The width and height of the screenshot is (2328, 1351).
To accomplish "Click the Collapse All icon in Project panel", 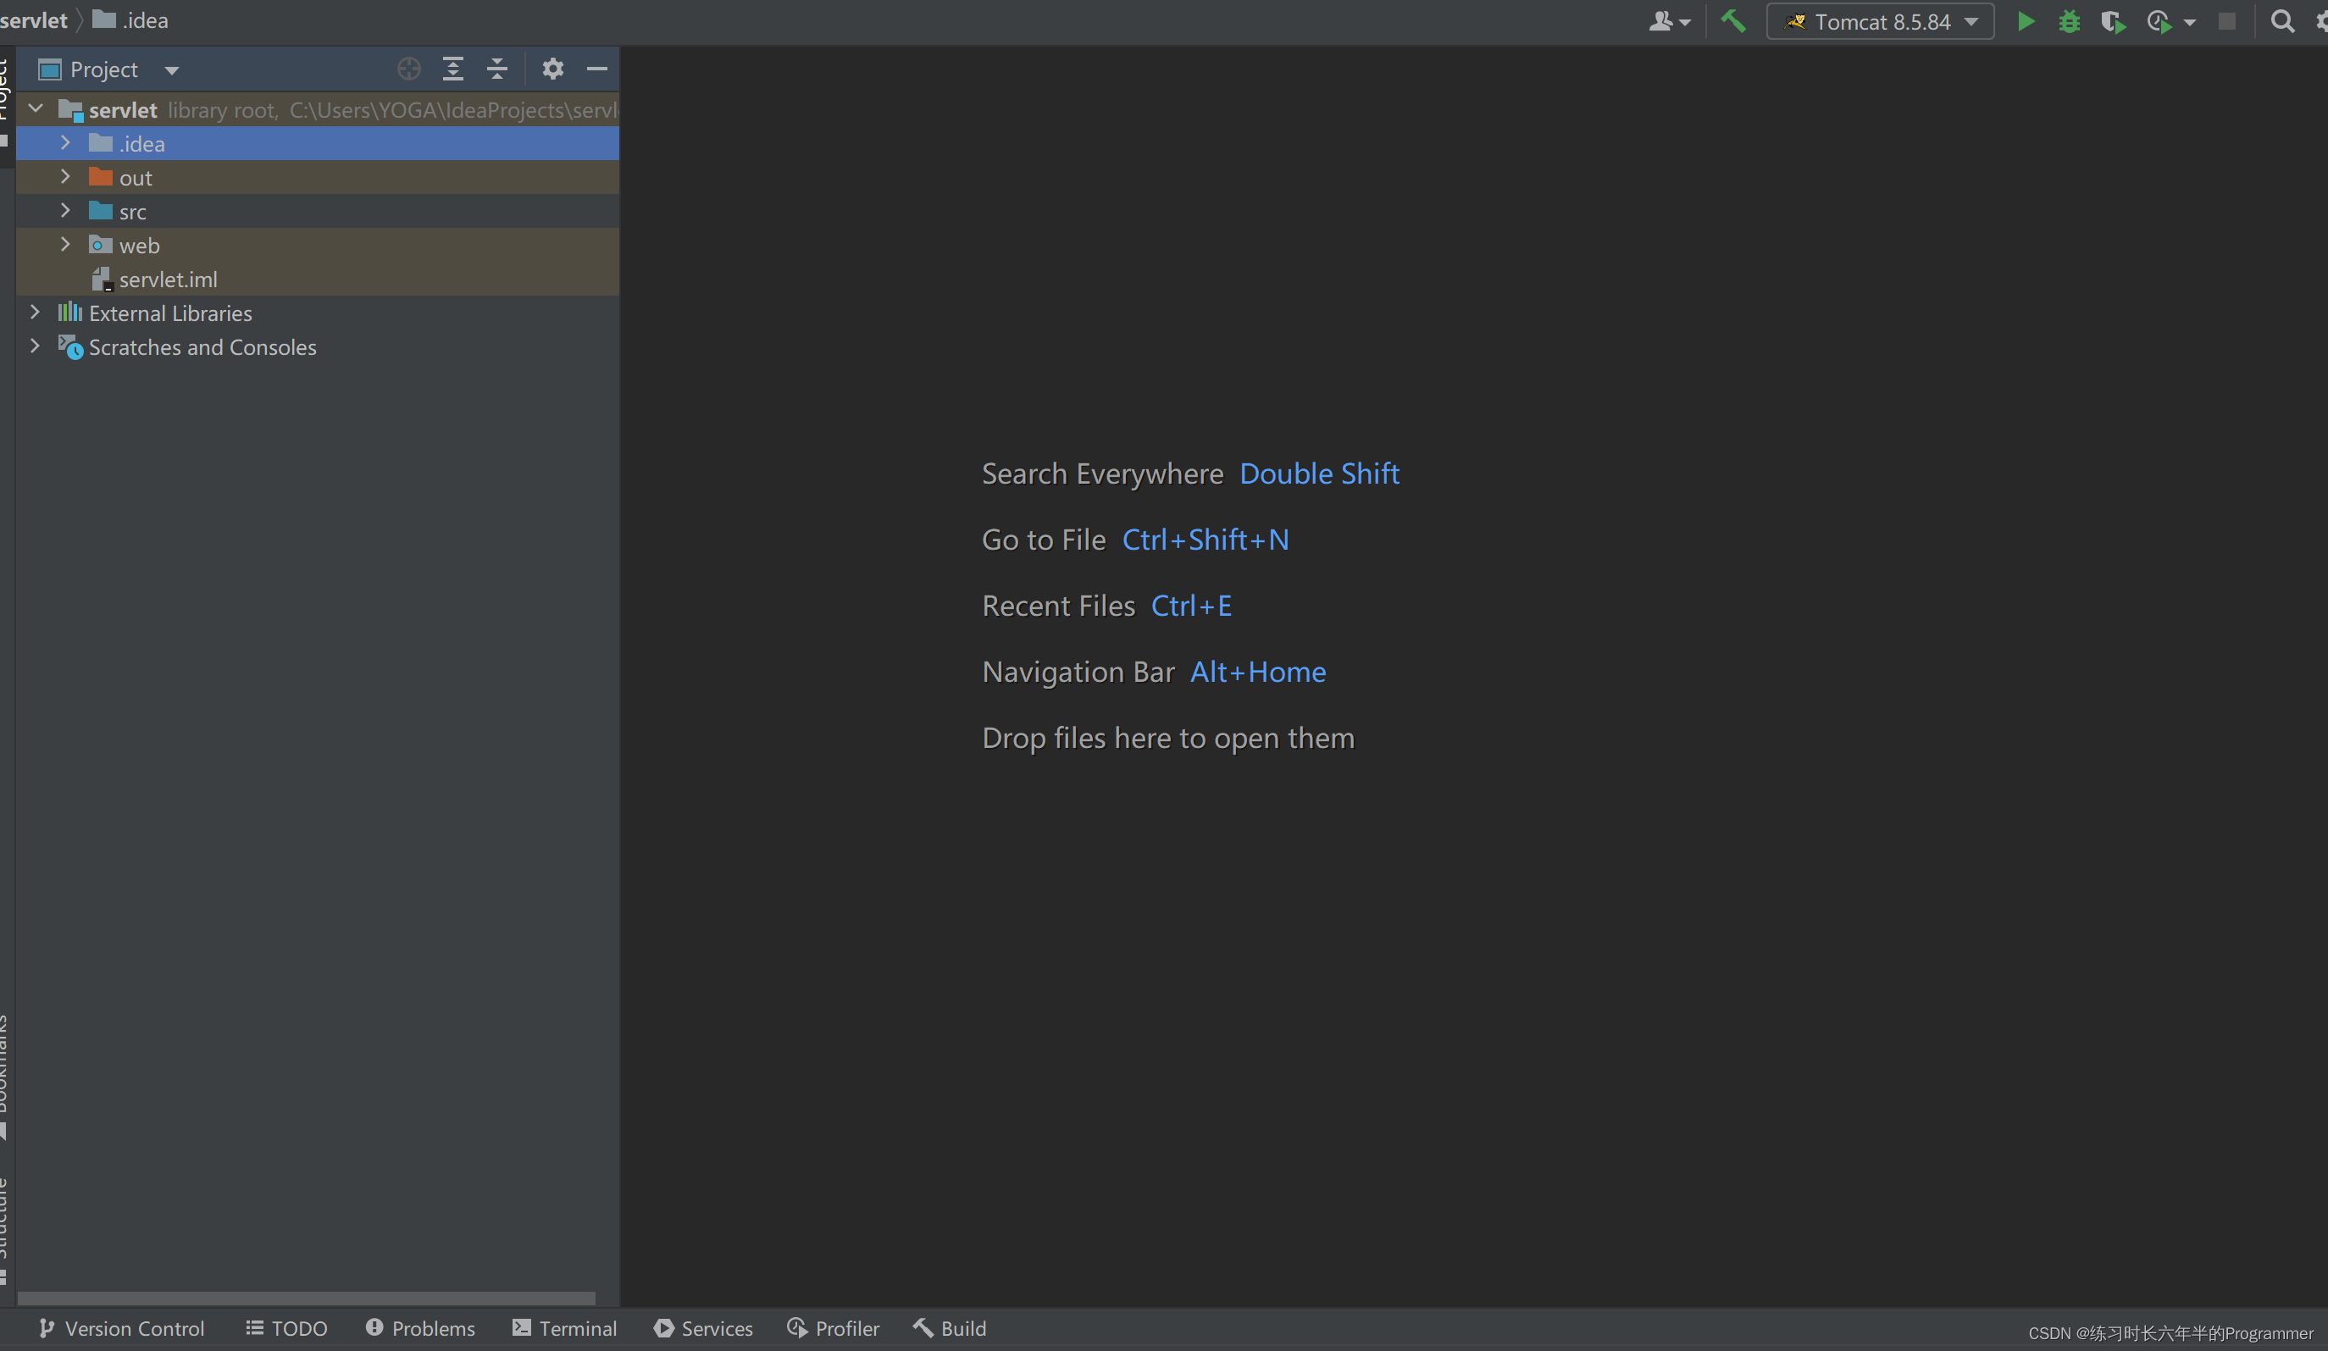I will pos(498,69).
